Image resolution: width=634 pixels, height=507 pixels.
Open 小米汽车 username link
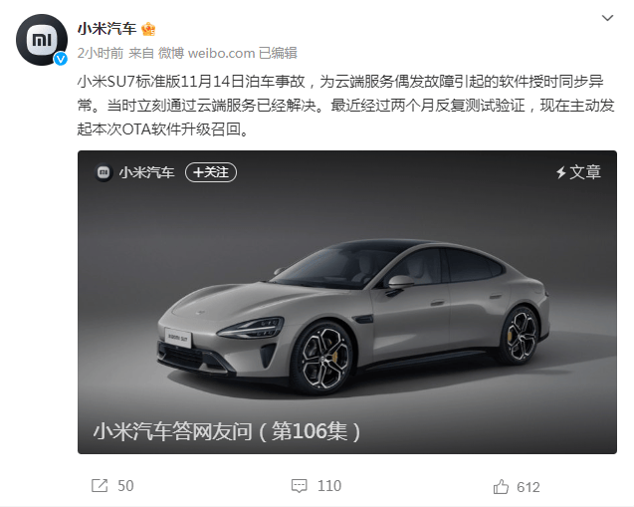[107, 29]
